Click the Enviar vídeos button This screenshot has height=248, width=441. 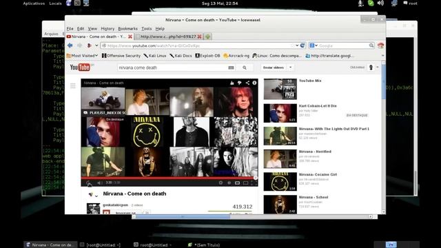[x=274, y=68]
